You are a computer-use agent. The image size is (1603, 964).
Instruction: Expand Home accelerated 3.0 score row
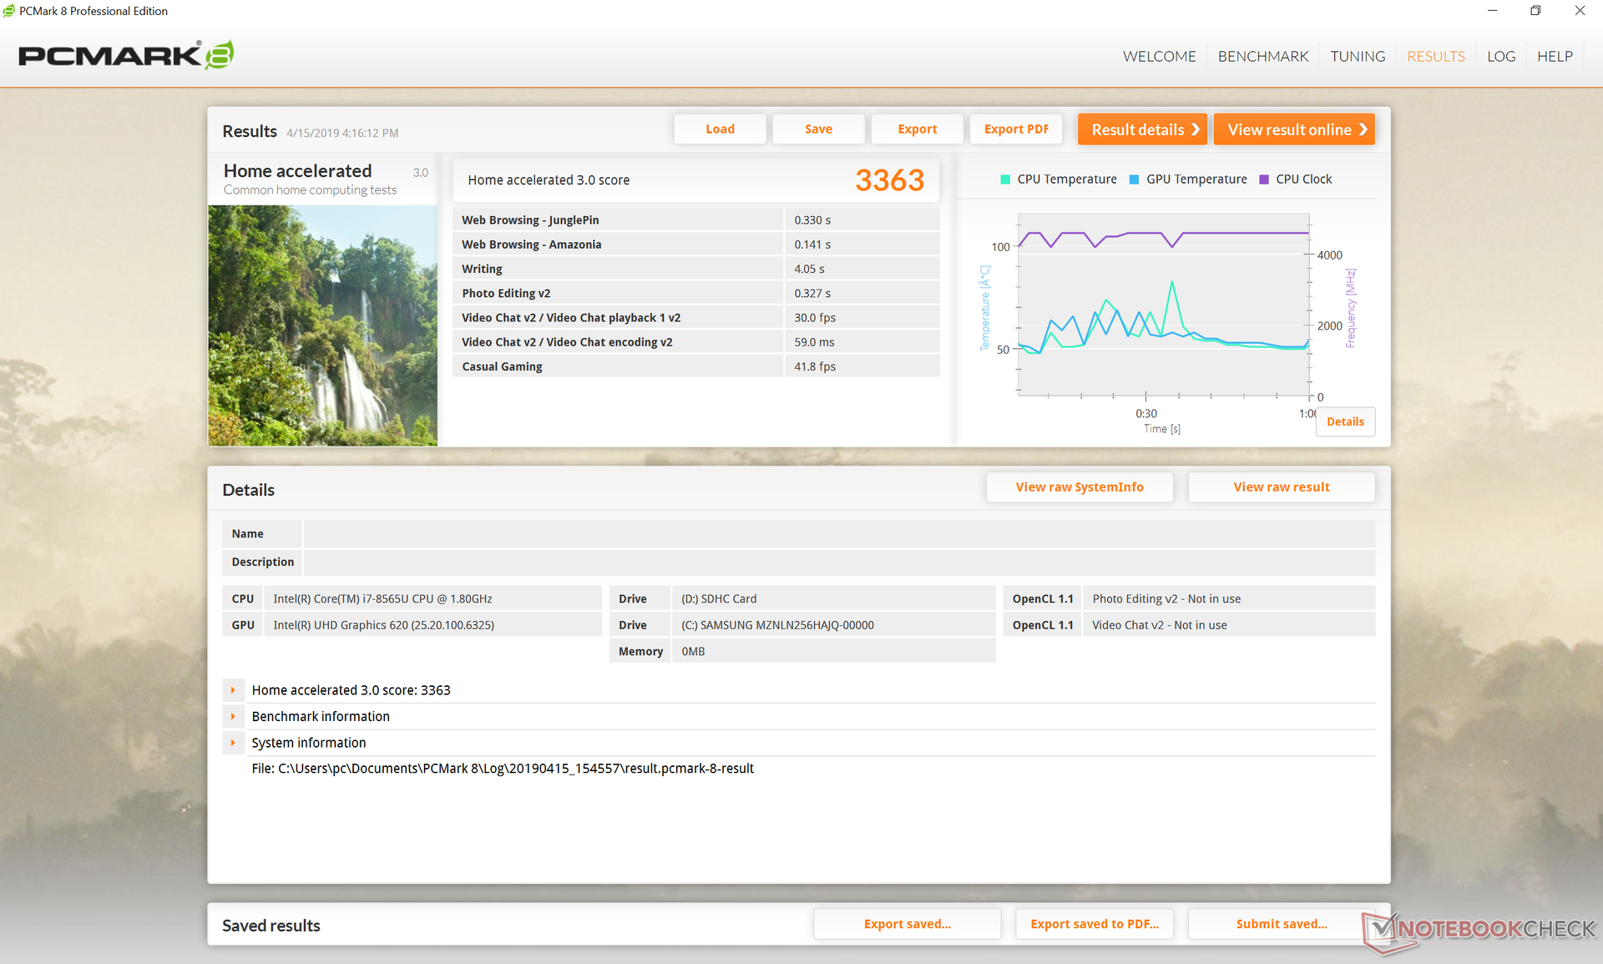[x=233, y=690]
